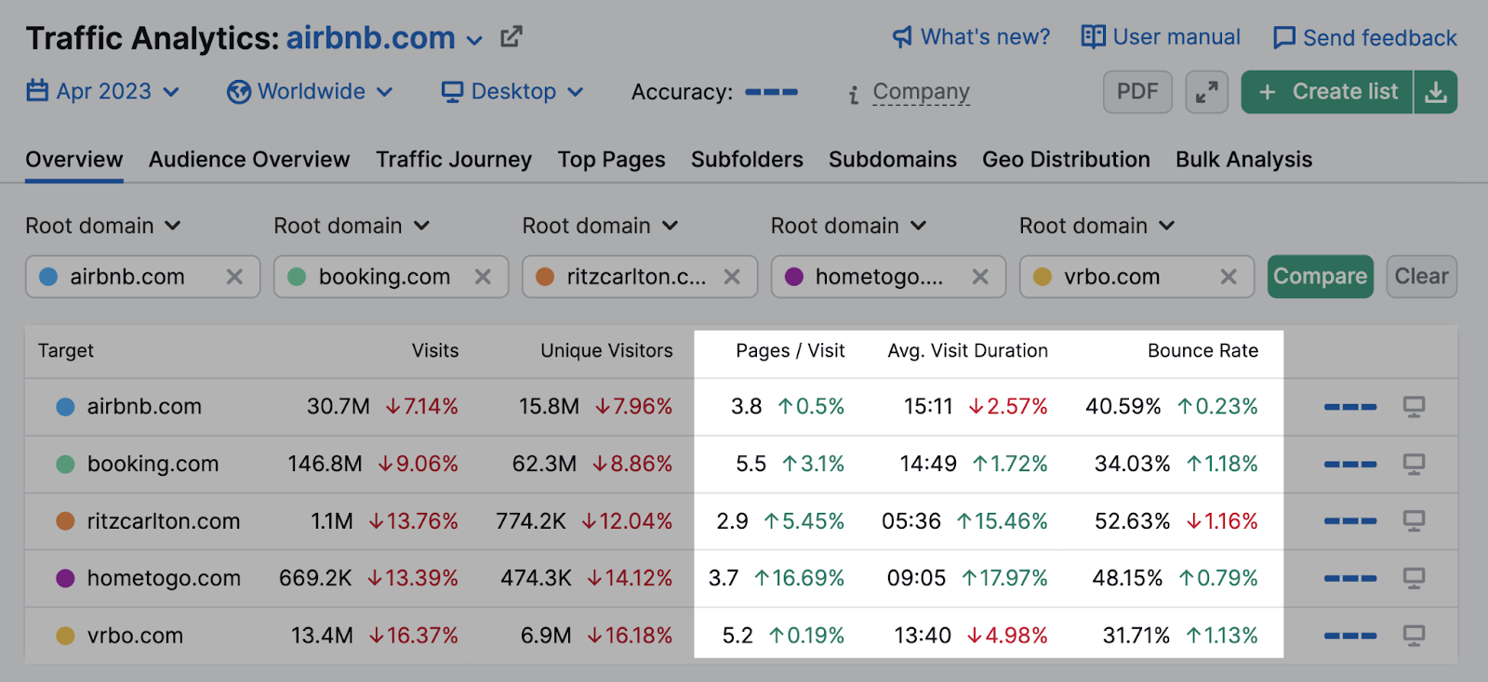Click the User manual book icon
The width and height of the screenshot is (1488, 682).
pos(1094,37)
